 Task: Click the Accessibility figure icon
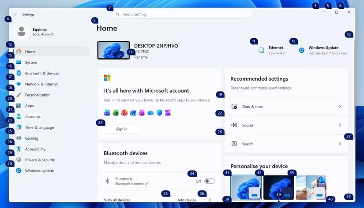[19, 149]
